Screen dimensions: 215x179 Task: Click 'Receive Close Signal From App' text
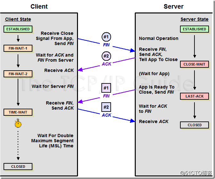[55, 36]
